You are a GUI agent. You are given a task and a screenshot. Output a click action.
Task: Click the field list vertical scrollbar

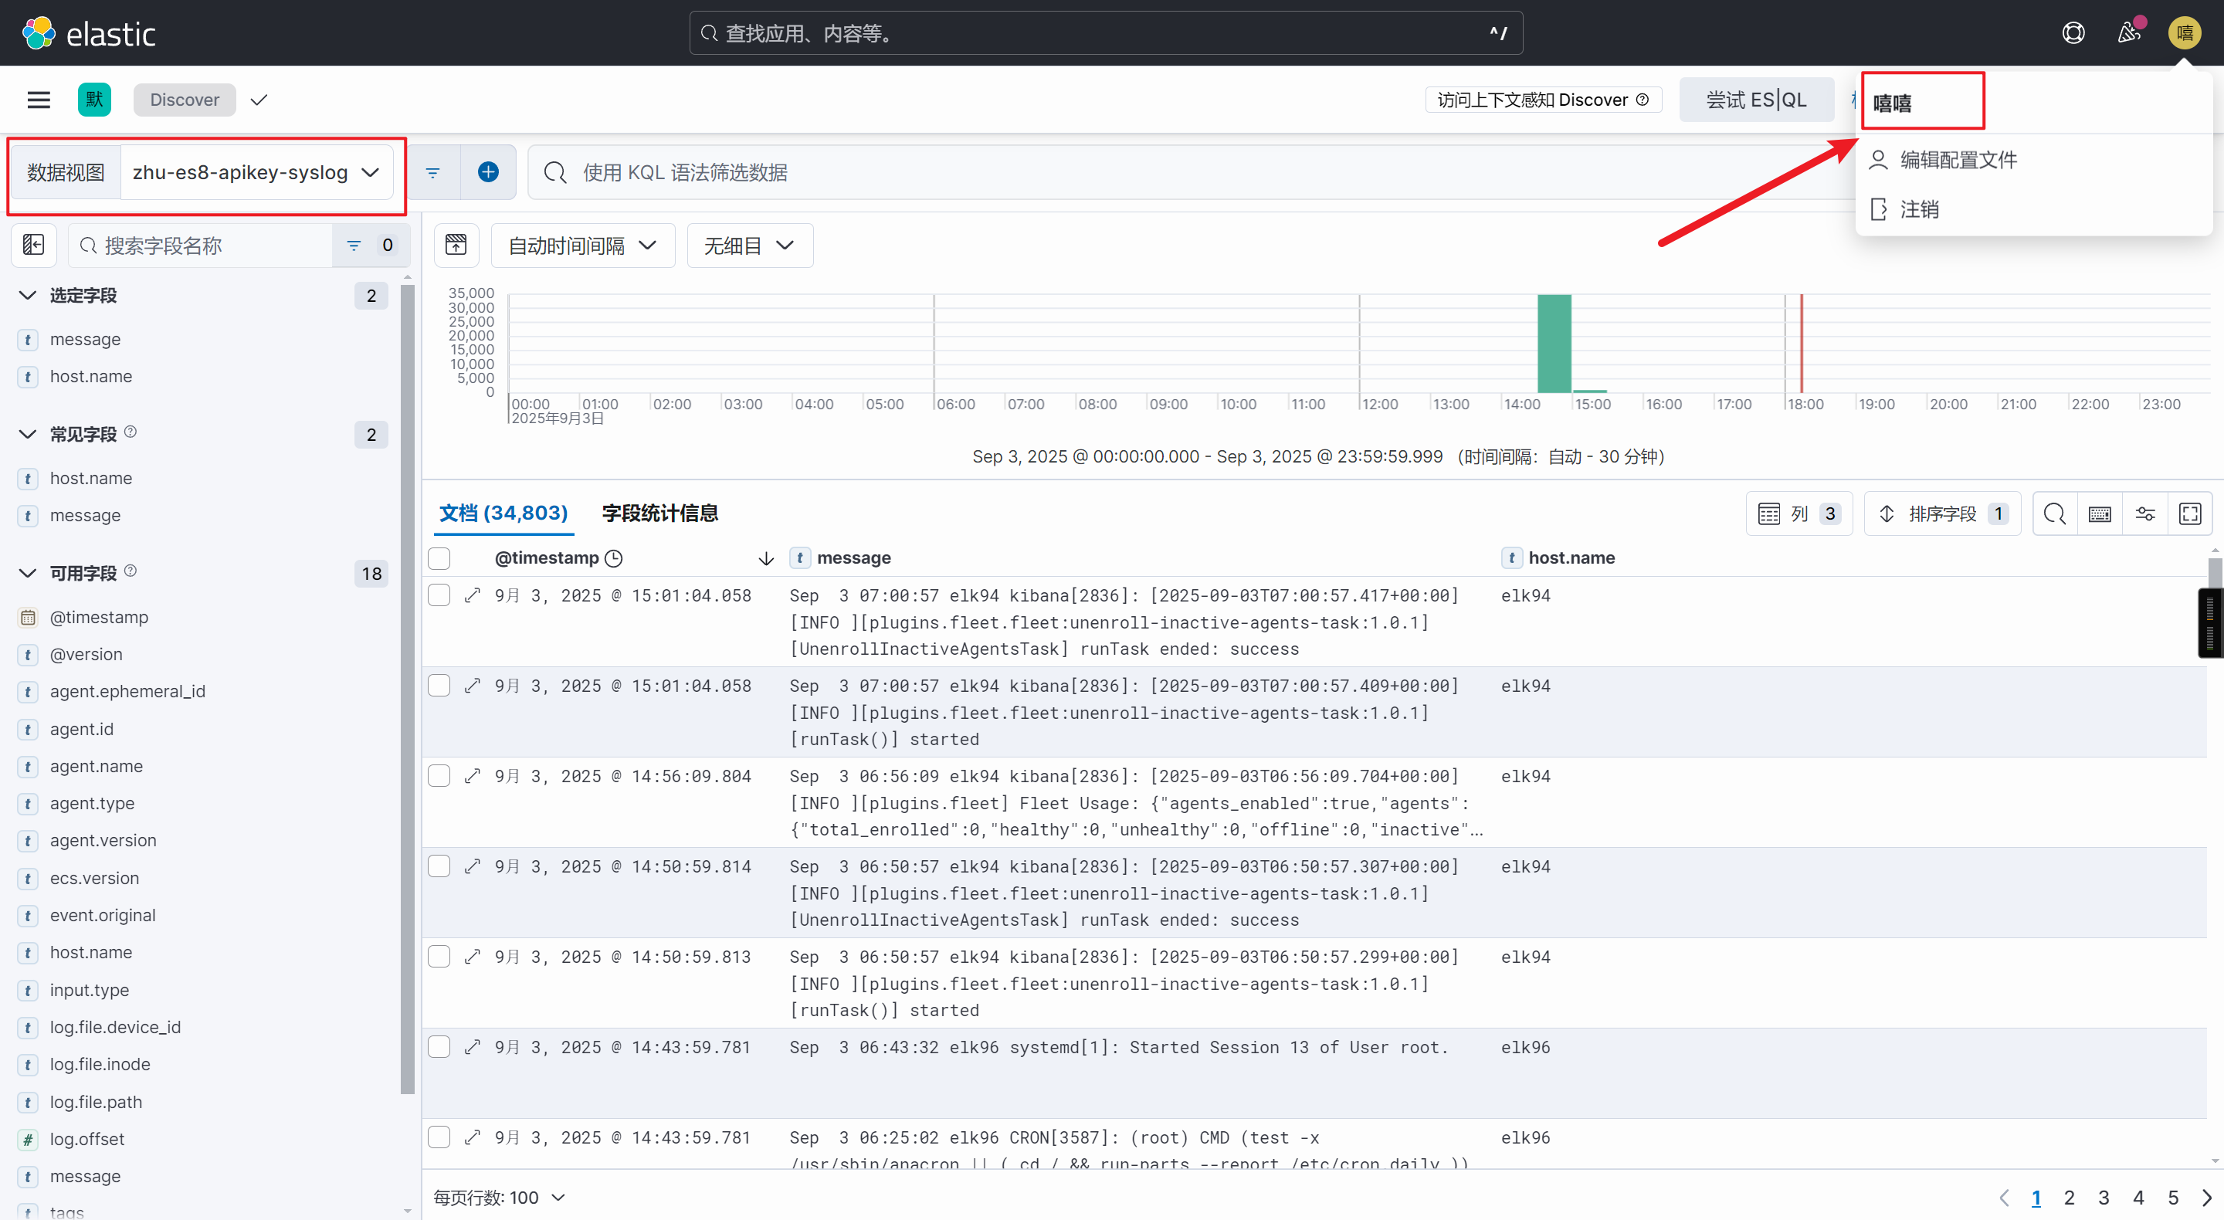click(x=408, y=689)
